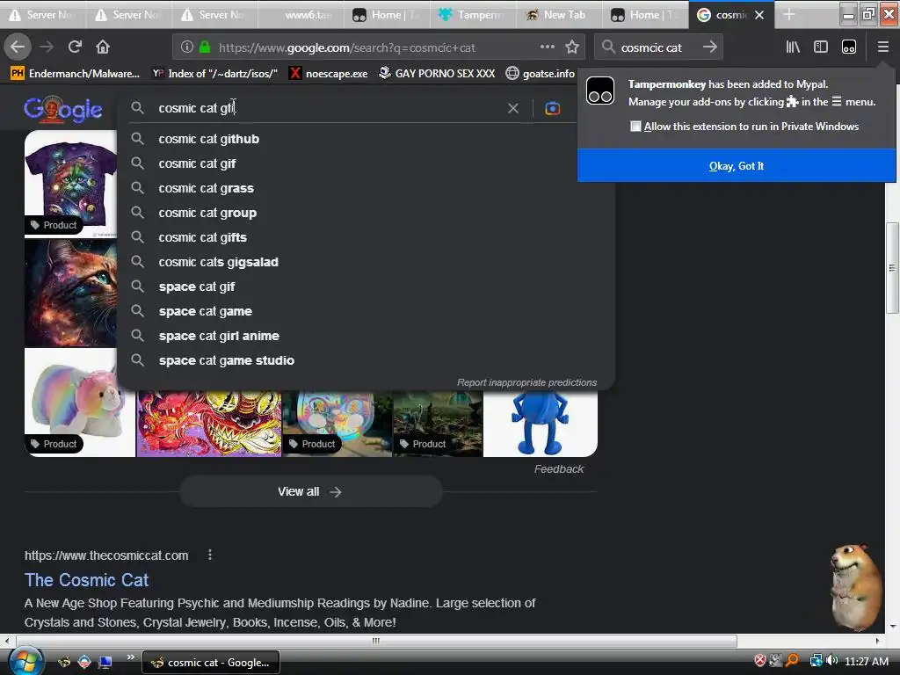This screenshot has width=900, height=675.
Task: Dismiss notification with Okay, Got It
Action: (x=737, y=166)
